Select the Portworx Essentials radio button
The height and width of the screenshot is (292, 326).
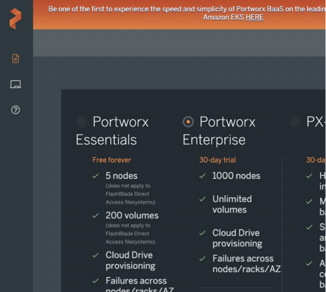click(81, 122)
